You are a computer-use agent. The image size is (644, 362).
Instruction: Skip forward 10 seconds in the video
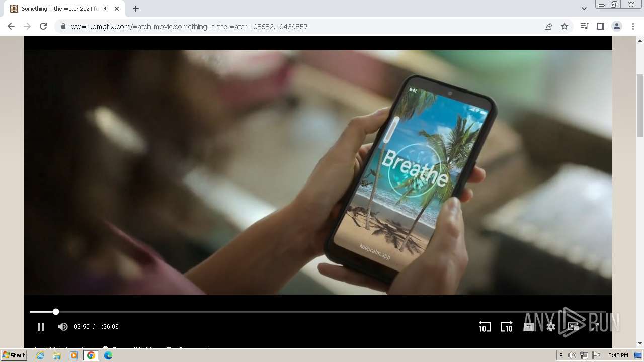pyautogui.click(x=506, y=327)
